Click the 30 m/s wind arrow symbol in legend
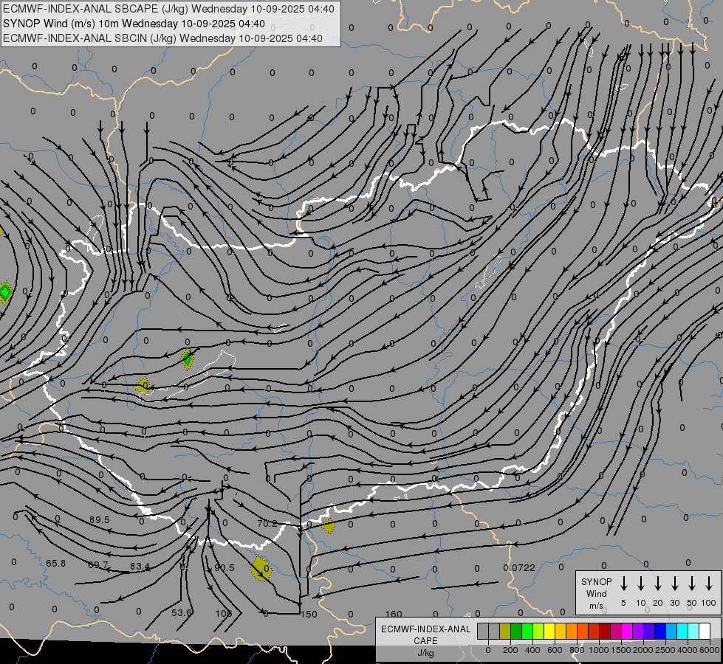 (x=674, y=584)
